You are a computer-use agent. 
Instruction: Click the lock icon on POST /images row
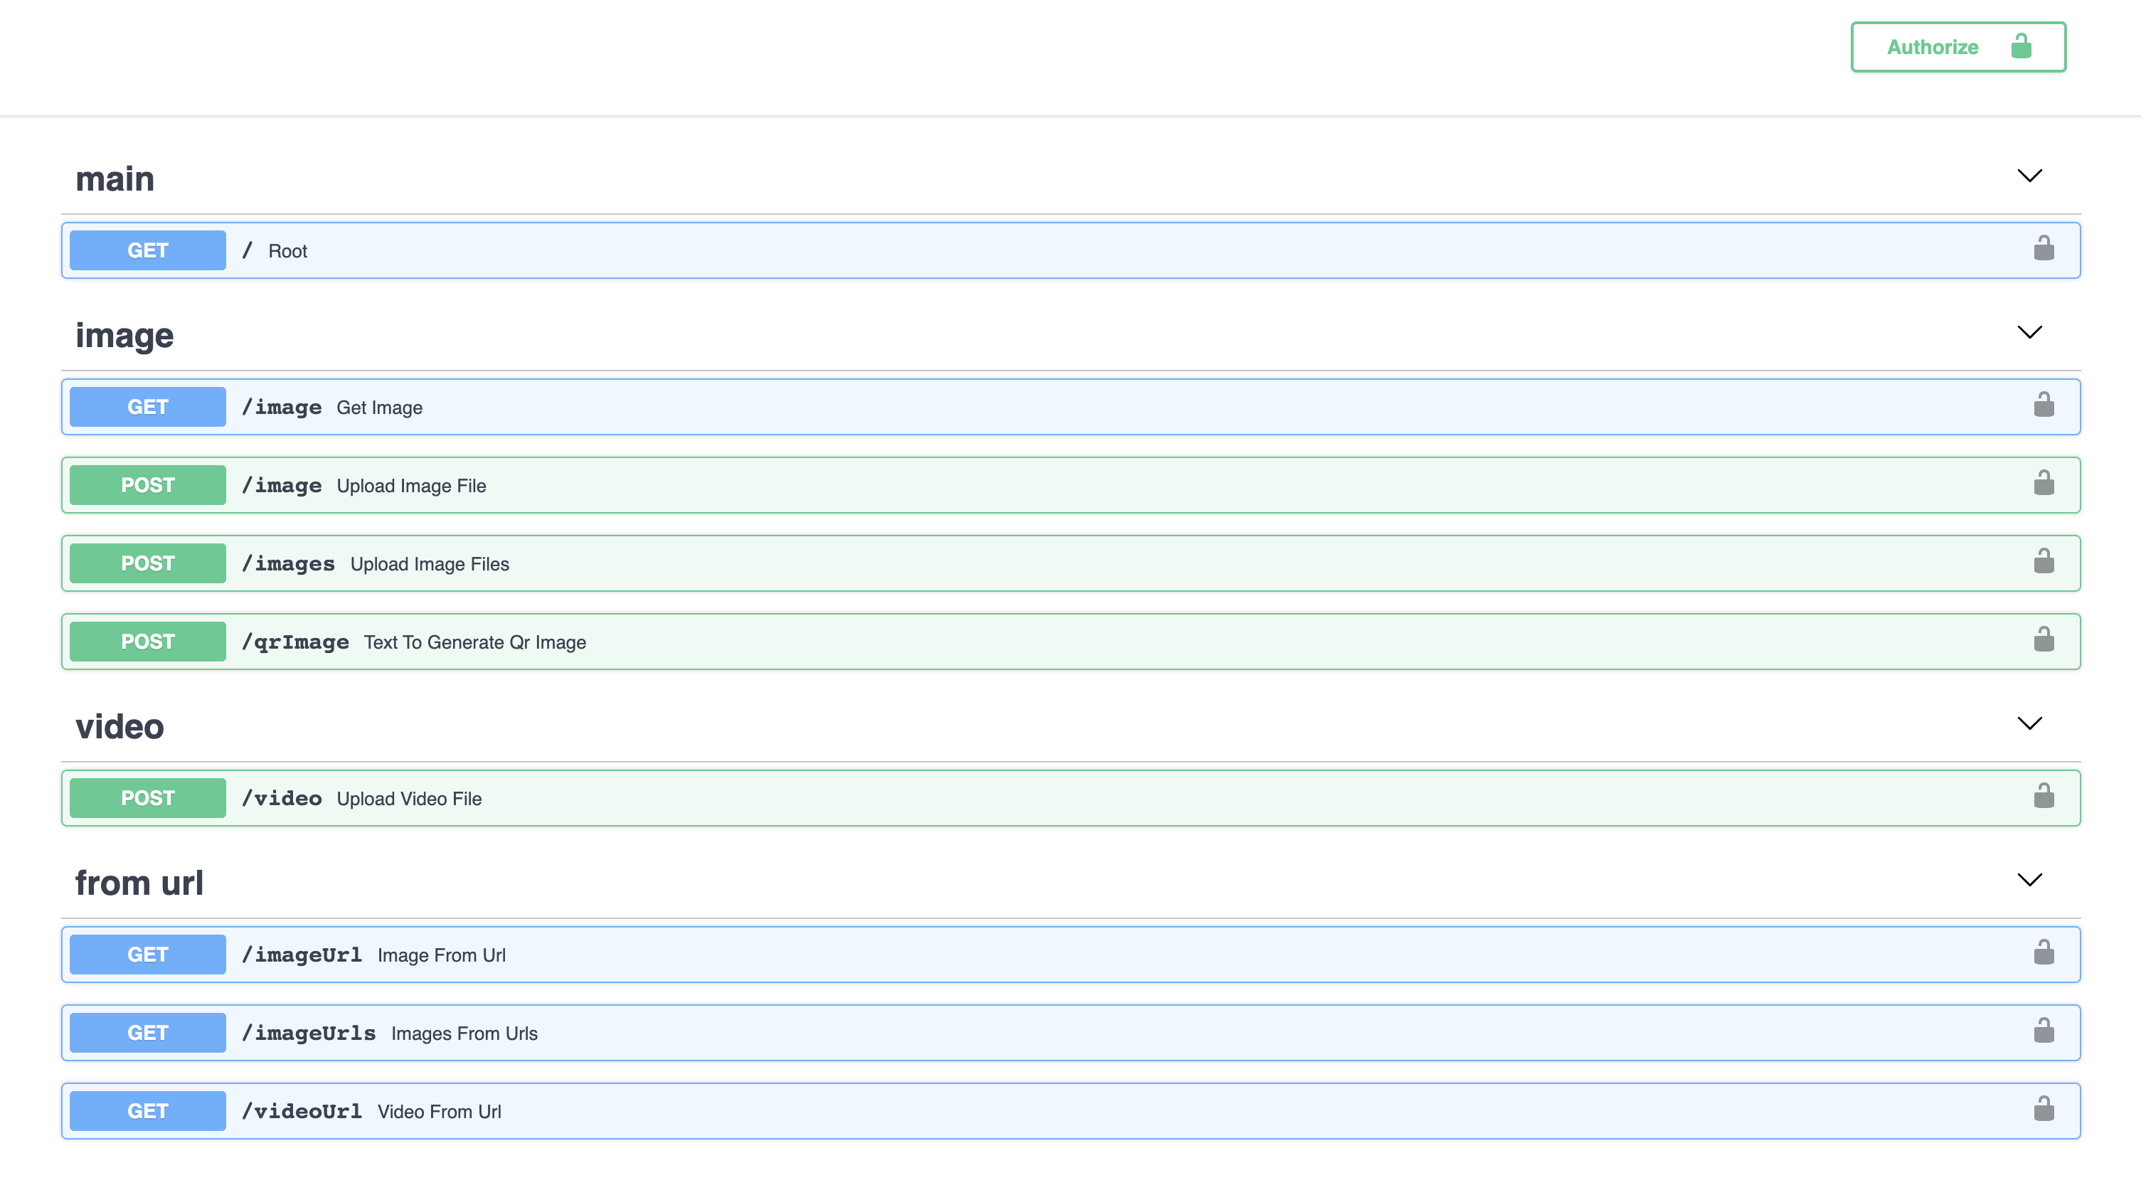2043,562
